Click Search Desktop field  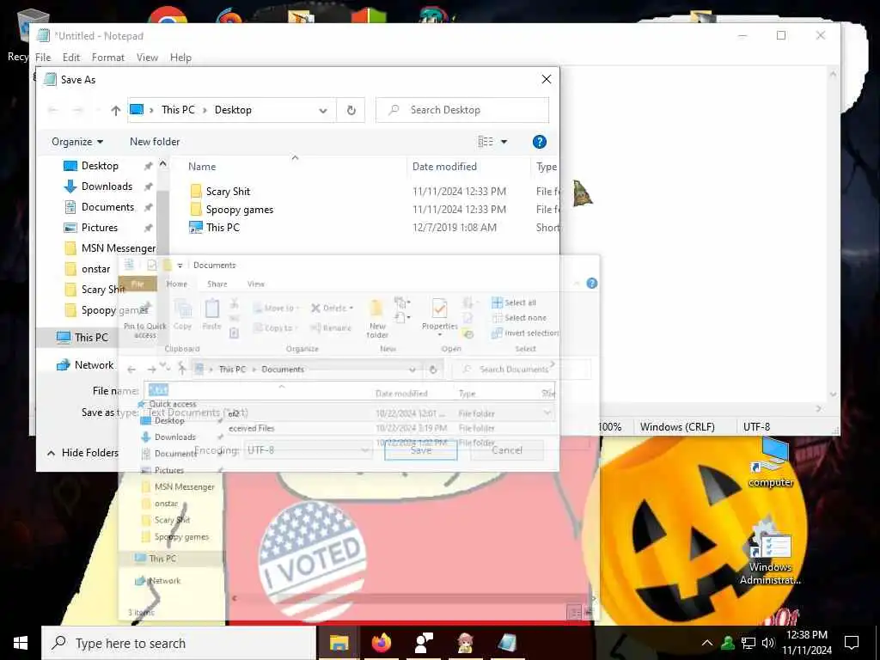pos(462,110)
